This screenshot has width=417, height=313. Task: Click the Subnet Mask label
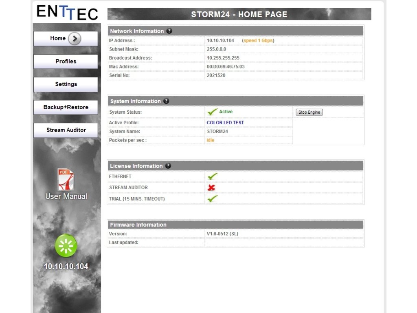tap(124, 49)
